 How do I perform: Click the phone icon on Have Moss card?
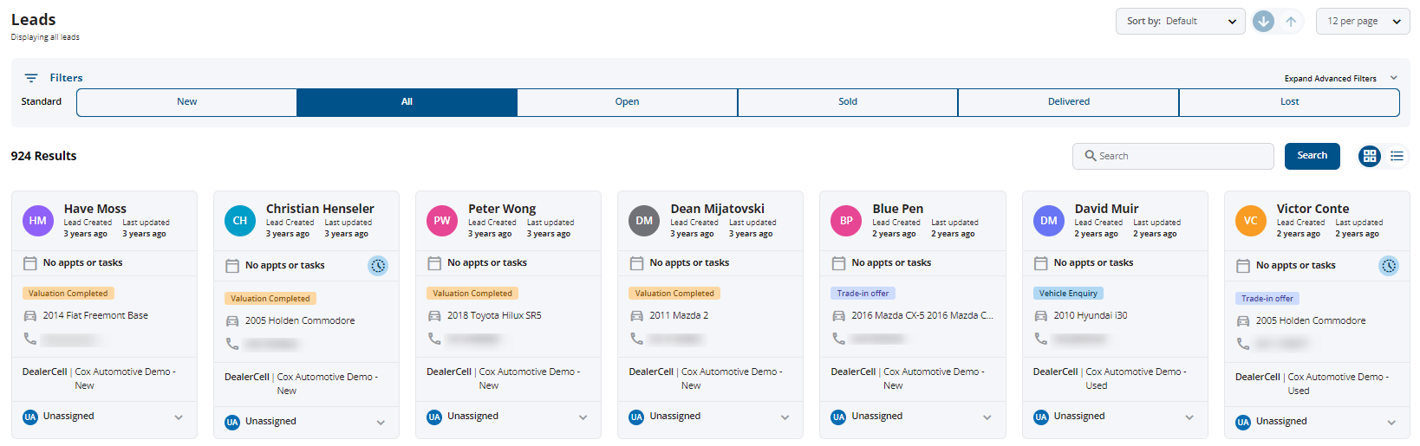click(30, 339)
